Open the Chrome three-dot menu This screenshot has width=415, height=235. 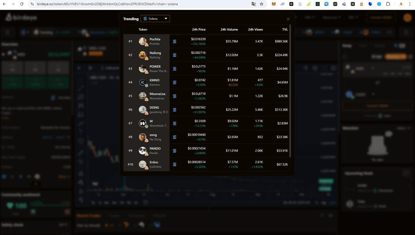(410, 4)
